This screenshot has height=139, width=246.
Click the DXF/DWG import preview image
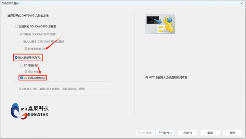point(160,24)
